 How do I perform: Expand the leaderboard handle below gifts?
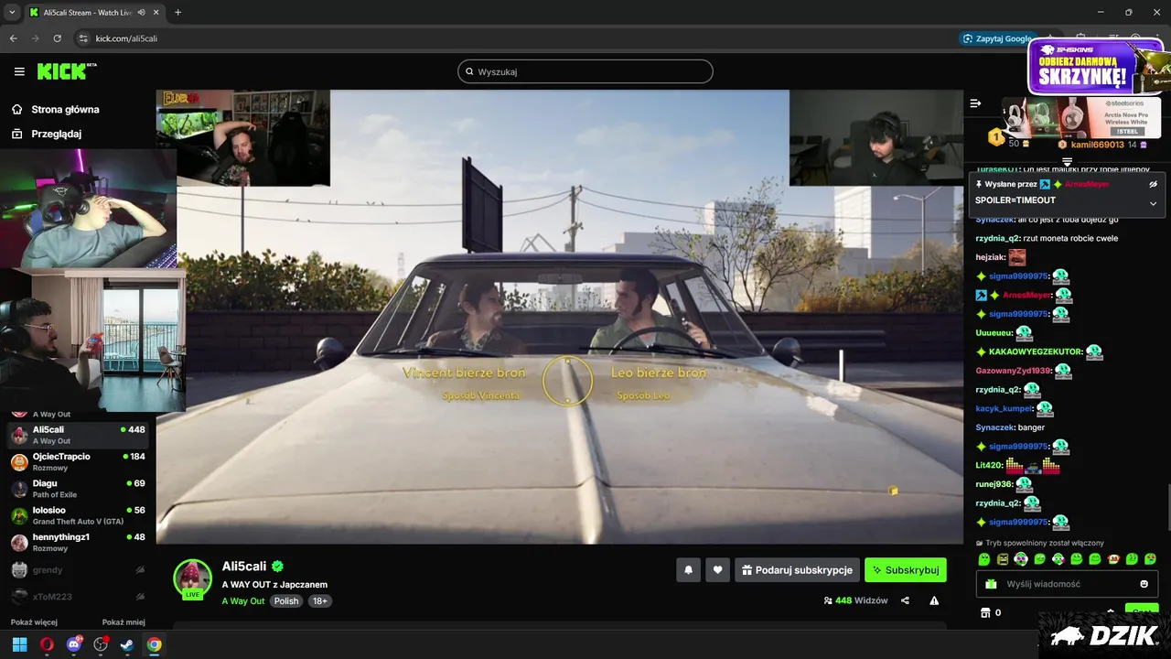point(1067,162)
